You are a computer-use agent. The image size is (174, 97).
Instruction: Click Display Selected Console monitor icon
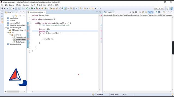click(159, 12)
